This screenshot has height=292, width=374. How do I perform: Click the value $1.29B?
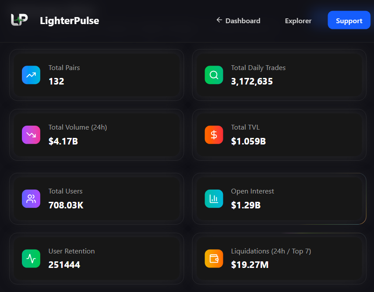click(246, 205)
